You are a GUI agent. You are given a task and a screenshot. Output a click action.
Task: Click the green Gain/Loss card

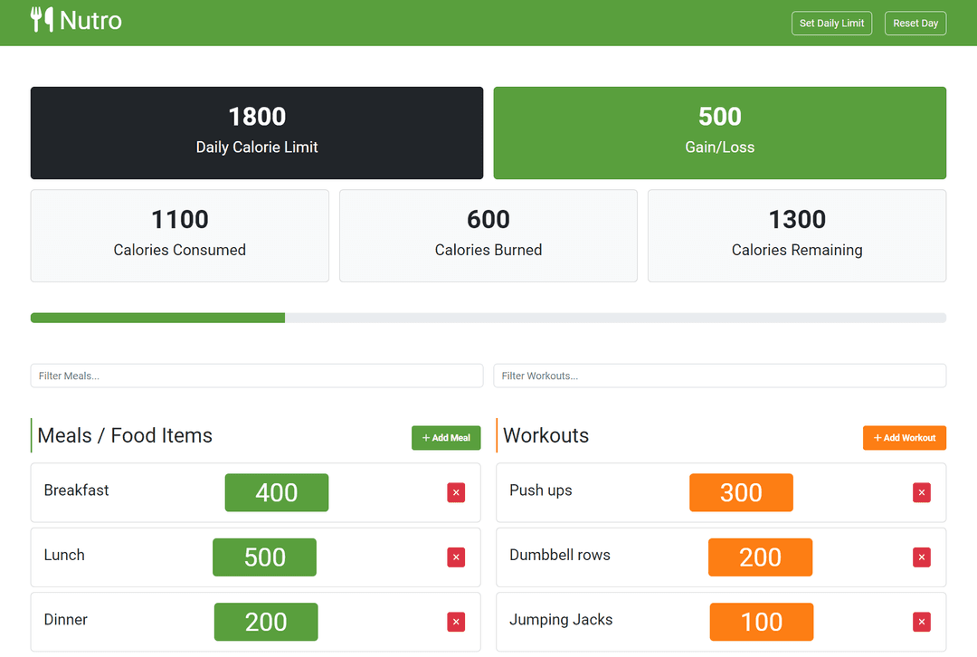click(719, 133)
